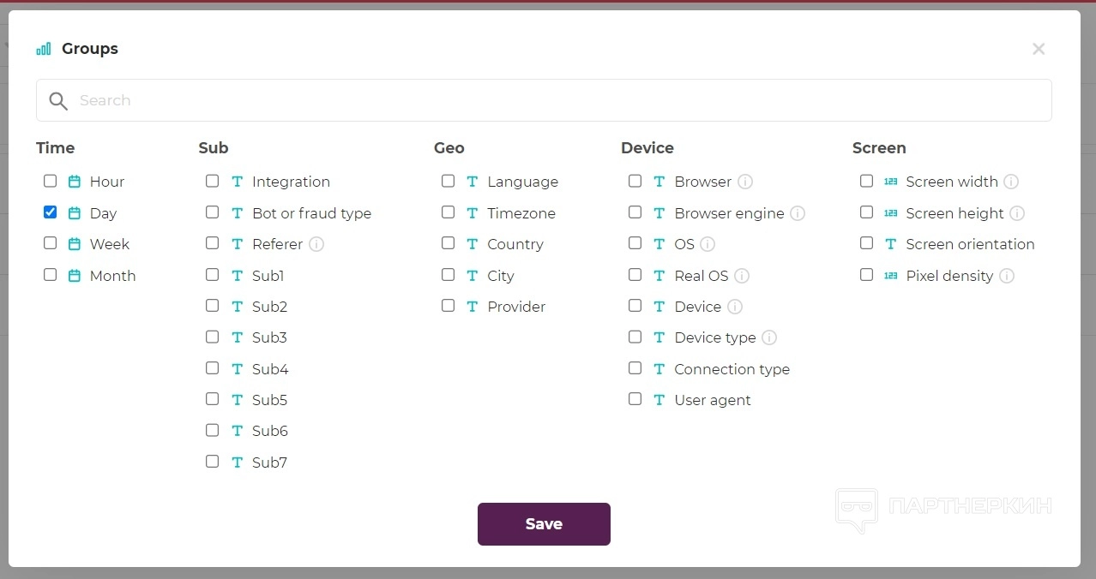Click the info icon beside Pixel density

click(x=1007, y=276)
